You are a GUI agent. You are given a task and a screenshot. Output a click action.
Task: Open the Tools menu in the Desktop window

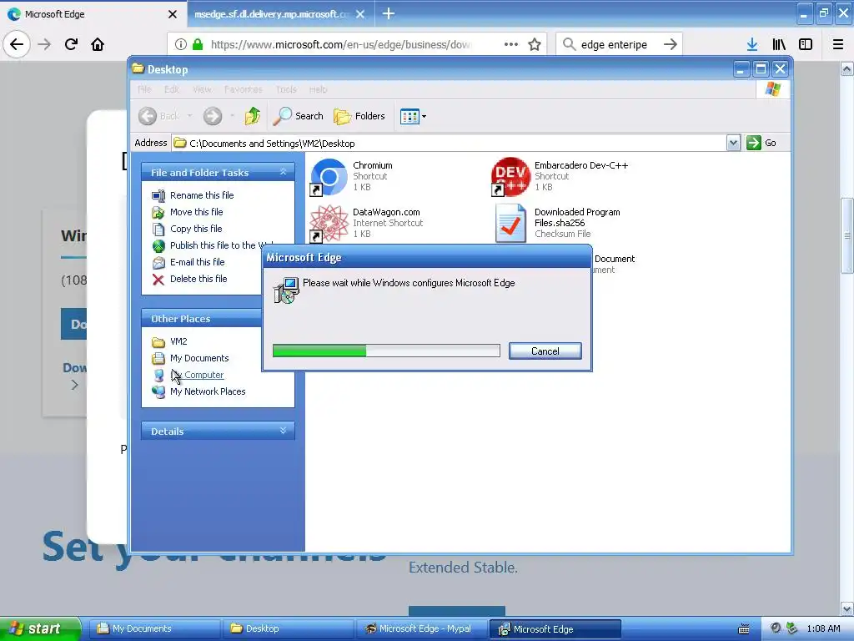coord(286,89)
